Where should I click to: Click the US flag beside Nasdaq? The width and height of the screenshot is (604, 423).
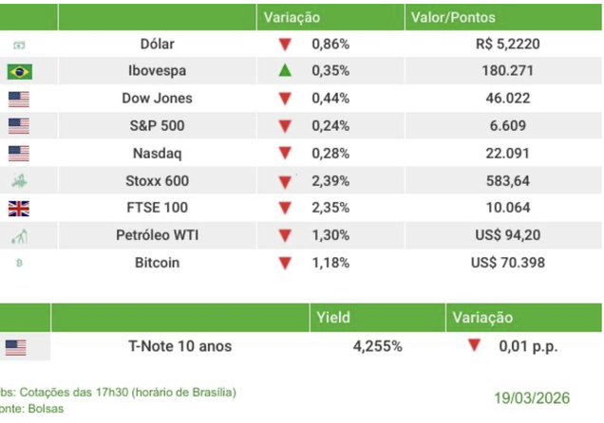coord(19,154)
